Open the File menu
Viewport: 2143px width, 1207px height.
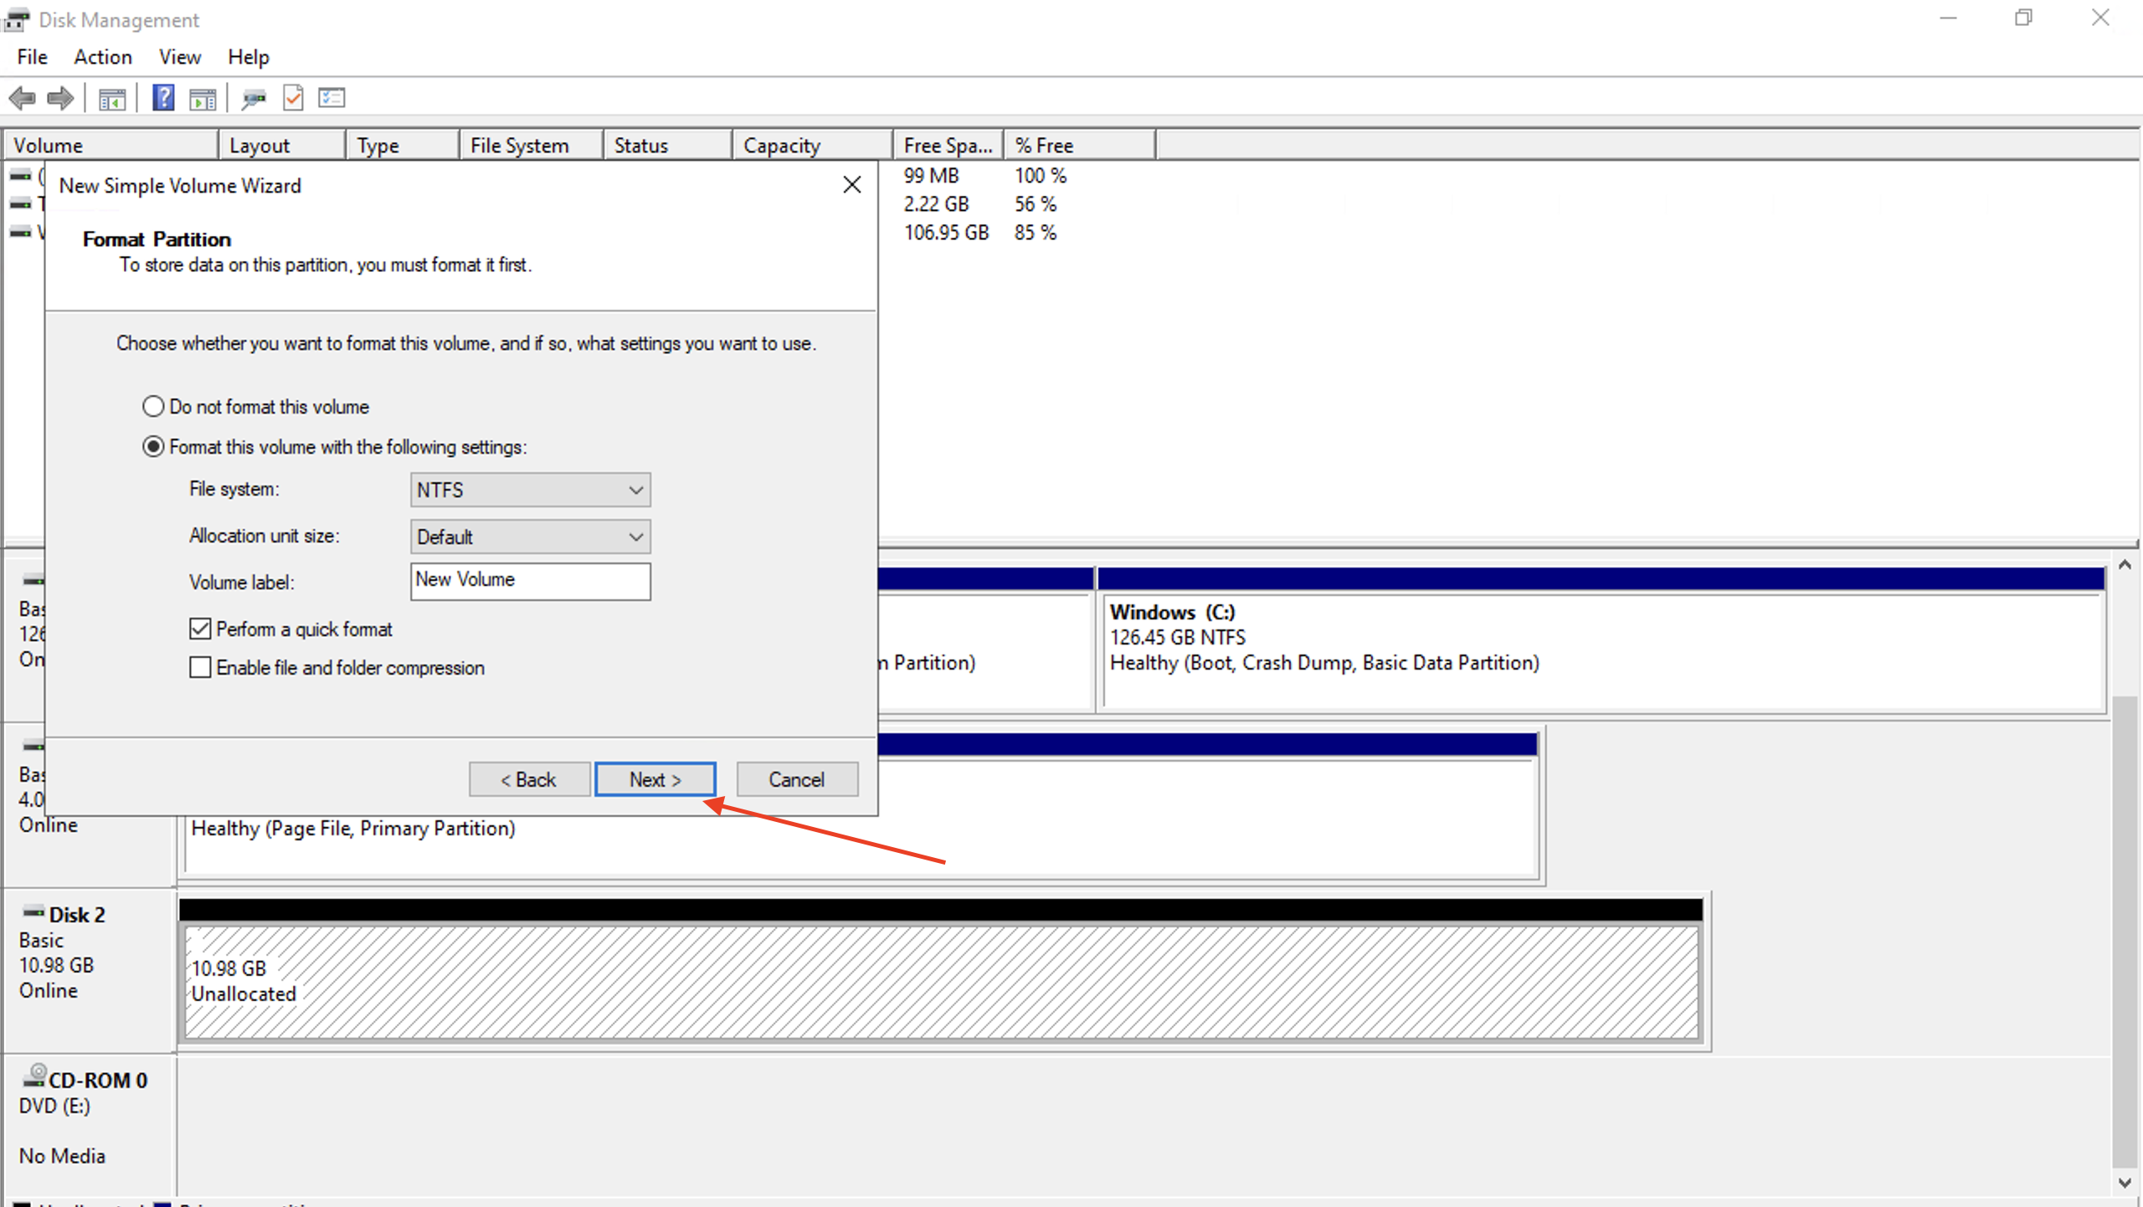[32, 57]
